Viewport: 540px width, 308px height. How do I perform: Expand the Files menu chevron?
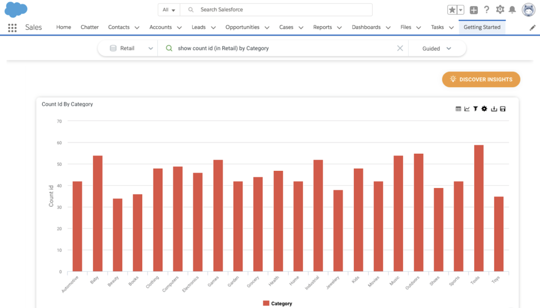click(x=418, y=28)
